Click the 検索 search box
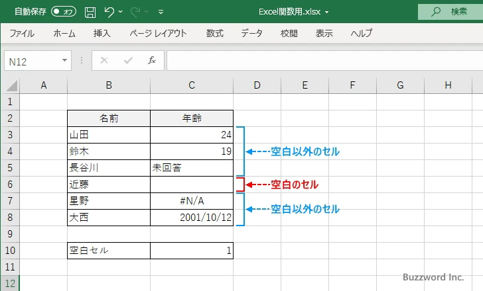Viewport: 483px width, 291px height. click(450, 12)
